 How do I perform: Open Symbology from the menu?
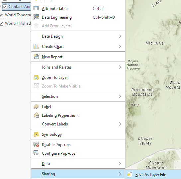pos(78,134)
